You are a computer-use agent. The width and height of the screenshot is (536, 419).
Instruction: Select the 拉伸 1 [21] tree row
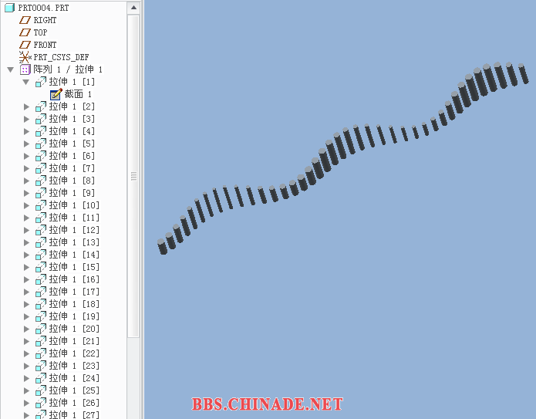[67, 341]
